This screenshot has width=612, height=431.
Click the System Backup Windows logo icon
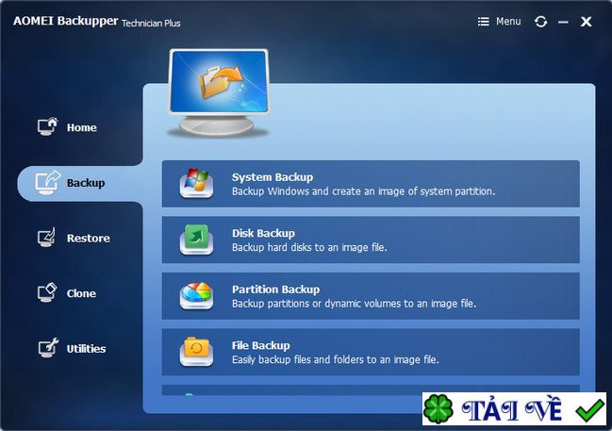tap(196, 183)
